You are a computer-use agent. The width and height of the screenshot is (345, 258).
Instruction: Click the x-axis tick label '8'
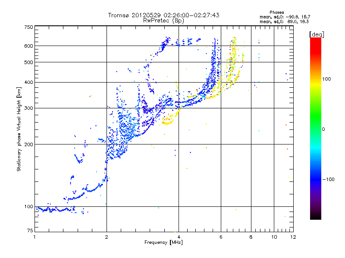coord(251,237)
